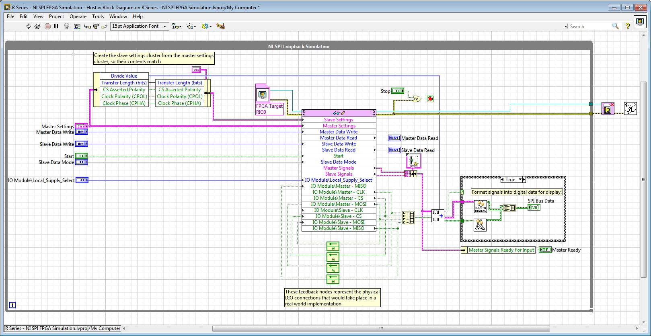Click the Context Help question mark
Screen dimensions: 651x336
pos(628,26)
